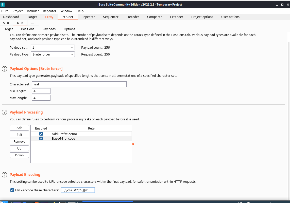The image size is (290, 203).
Task: Open help for Payload Encoding section
Action: pos(4,175)
